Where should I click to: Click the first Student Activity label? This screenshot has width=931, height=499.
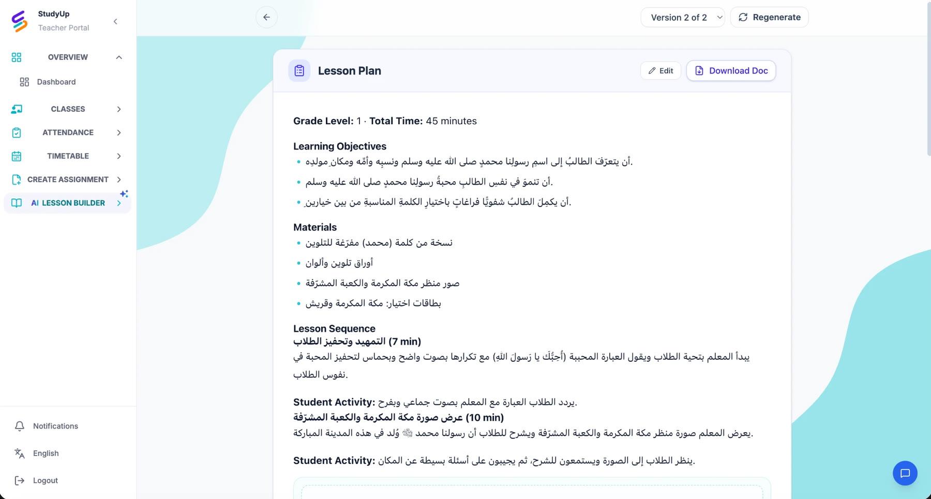click(x=334, y=402)
